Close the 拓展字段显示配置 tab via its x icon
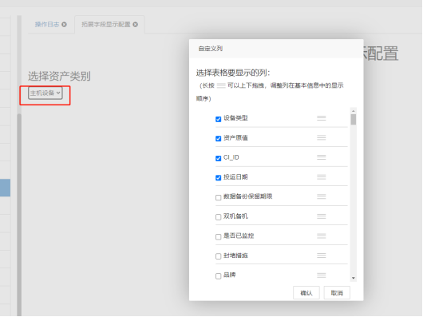 [x=136, y=25]
